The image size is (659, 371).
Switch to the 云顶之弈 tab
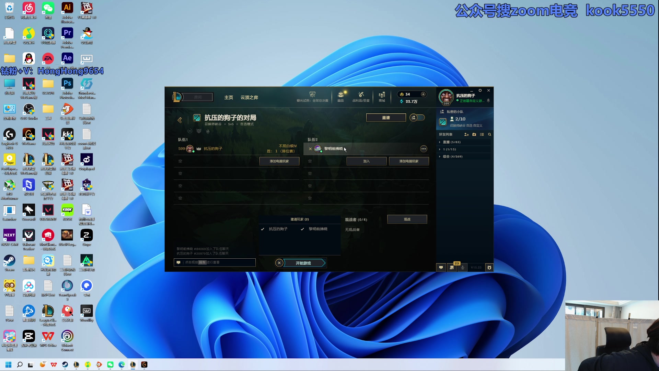(x=249, y=98)
